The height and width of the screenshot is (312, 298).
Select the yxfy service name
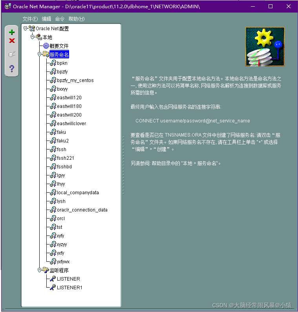tap(60, 253)
